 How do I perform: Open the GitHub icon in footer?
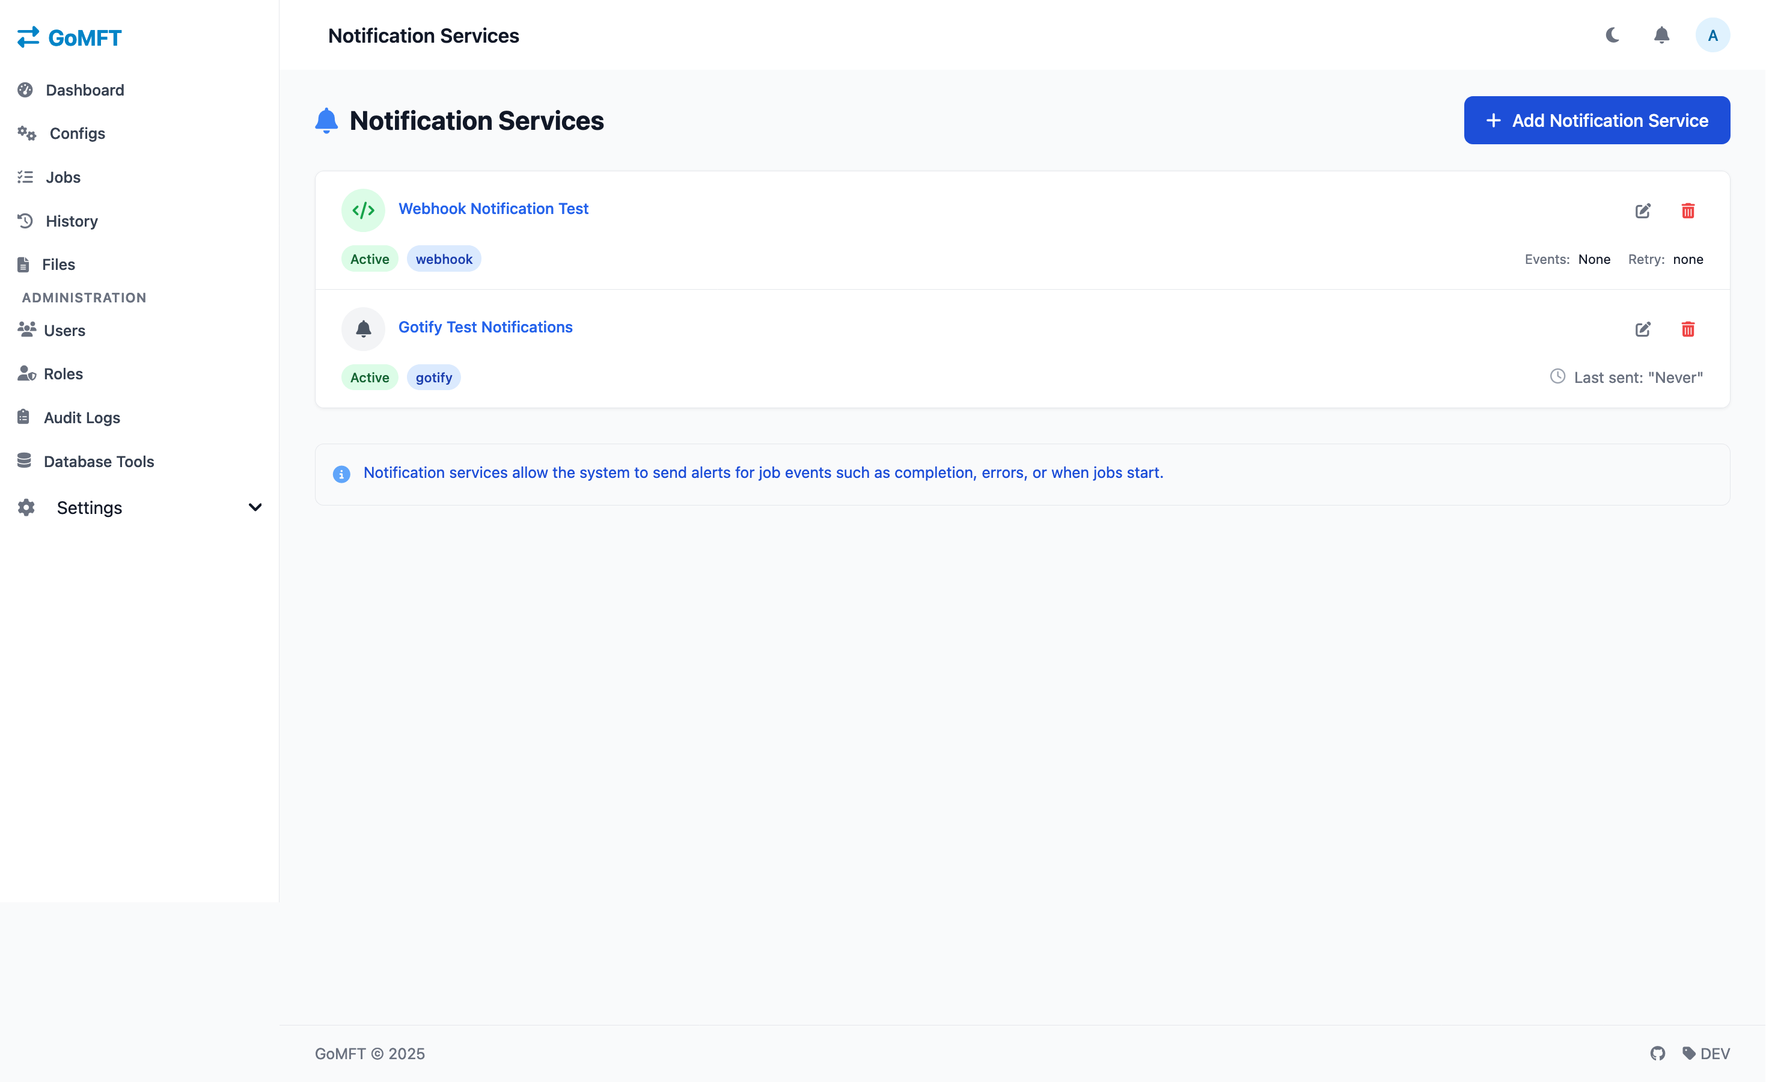tap(1658, 1053)
